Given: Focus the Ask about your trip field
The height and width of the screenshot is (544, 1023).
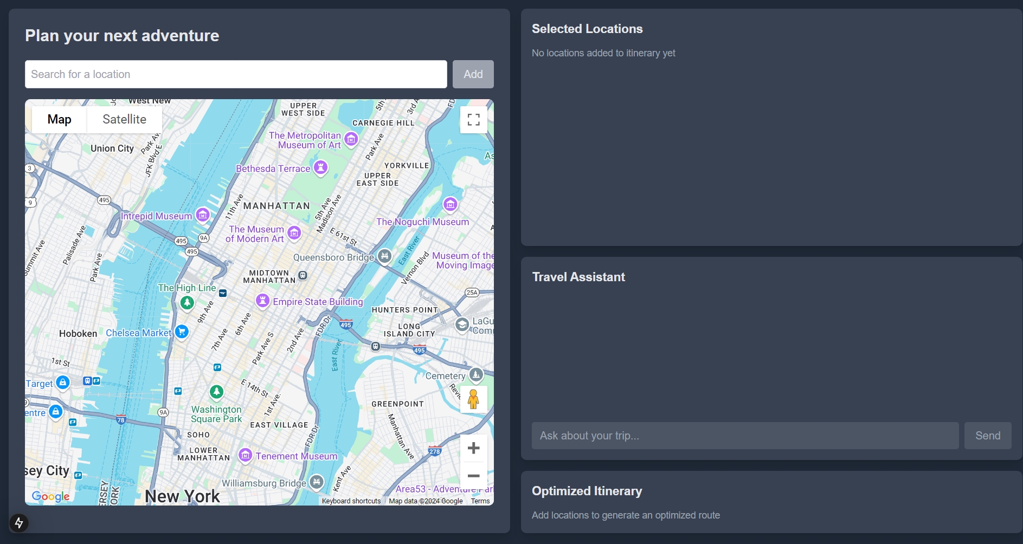Looking at the screenshot, I should click(745, 436).
